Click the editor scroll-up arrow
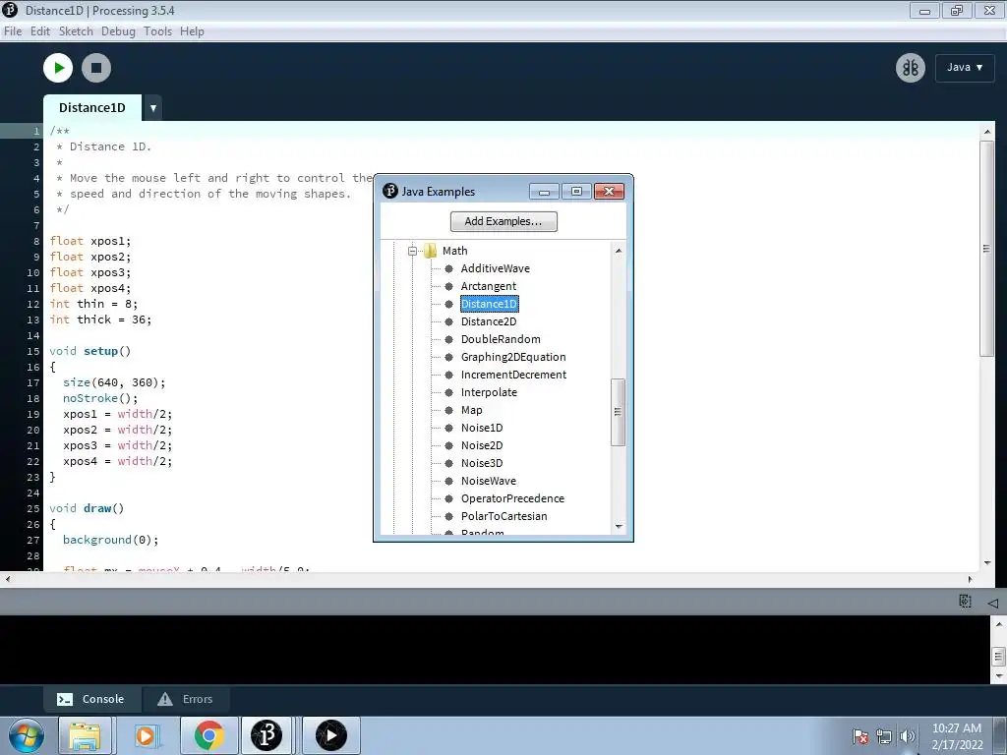This screenshot has height=755, width=1007. pos(987,132)
